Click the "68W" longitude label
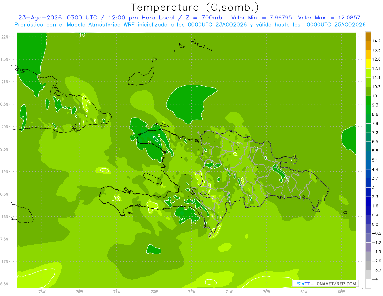Image resolution: width=383 pixels, height=296 pixels. 341,292
